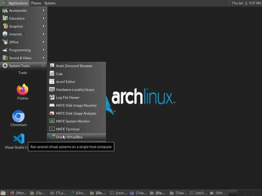Click the Accessories scissors icon

pyautogui.click(x=5, y=10)
